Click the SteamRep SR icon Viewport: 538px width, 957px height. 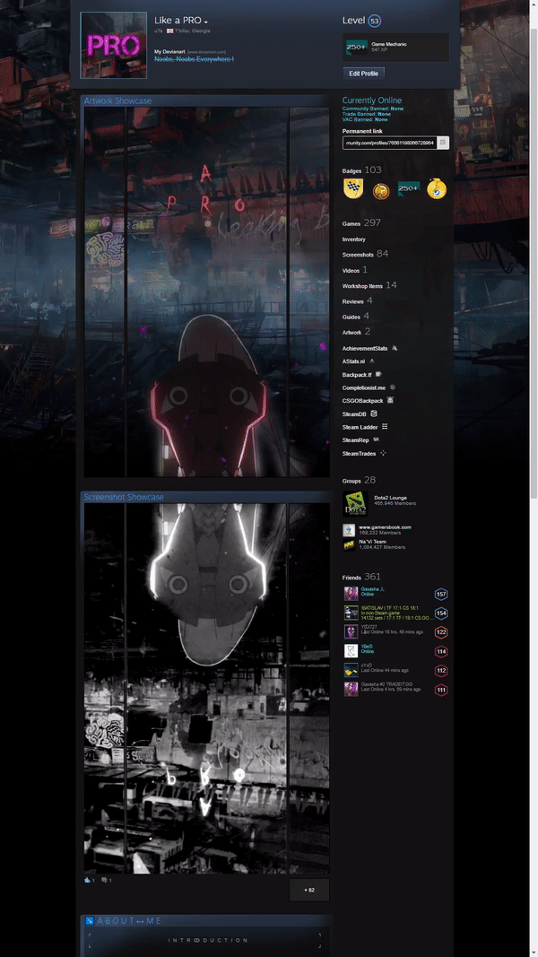(x=376, y=439)
